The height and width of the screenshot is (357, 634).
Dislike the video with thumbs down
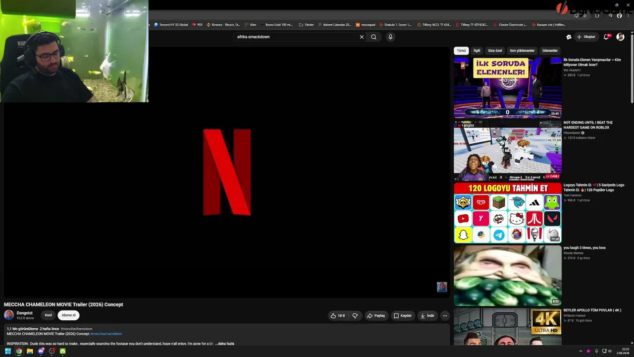pyautogui.click(x=355, y=316)
